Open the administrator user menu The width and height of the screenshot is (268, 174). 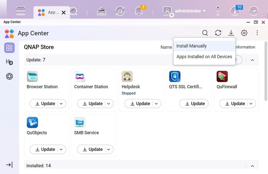tap(190, 11)
